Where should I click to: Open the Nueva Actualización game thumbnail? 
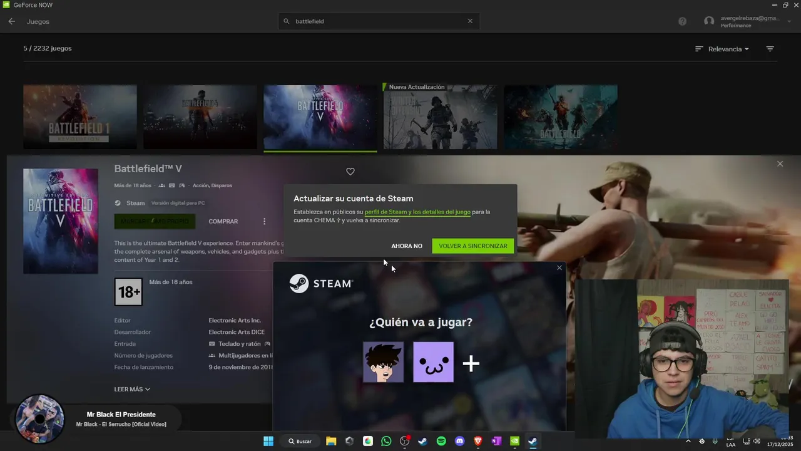(441, 117)
